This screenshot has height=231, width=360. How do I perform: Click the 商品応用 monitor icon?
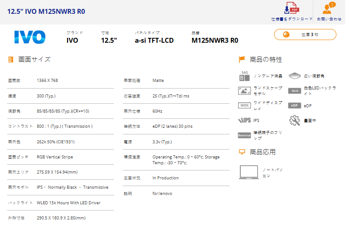click(242, 152)
